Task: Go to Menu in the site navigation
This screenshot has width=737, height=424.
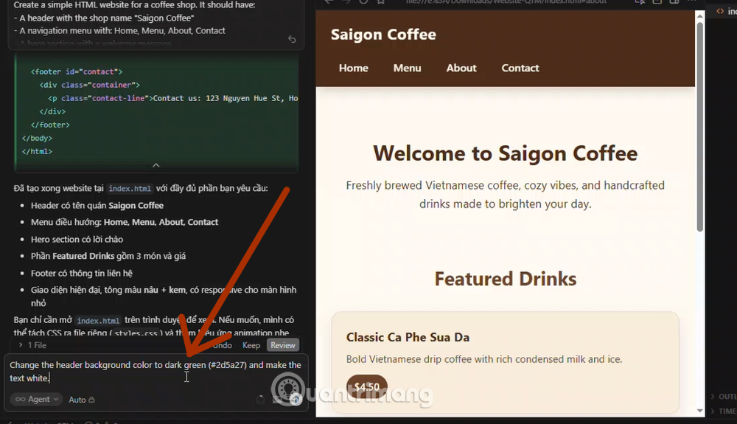Action: [x=407, y=68]
